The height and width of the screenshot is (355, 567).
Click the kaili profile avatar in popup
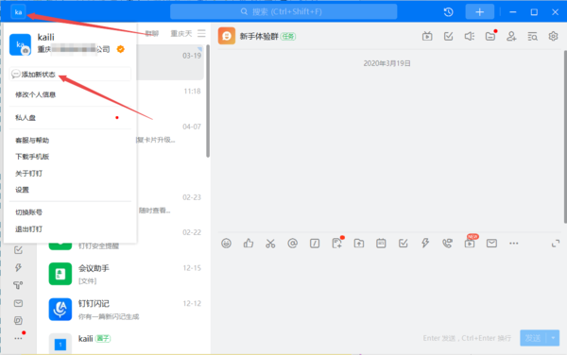click(20, 44)
